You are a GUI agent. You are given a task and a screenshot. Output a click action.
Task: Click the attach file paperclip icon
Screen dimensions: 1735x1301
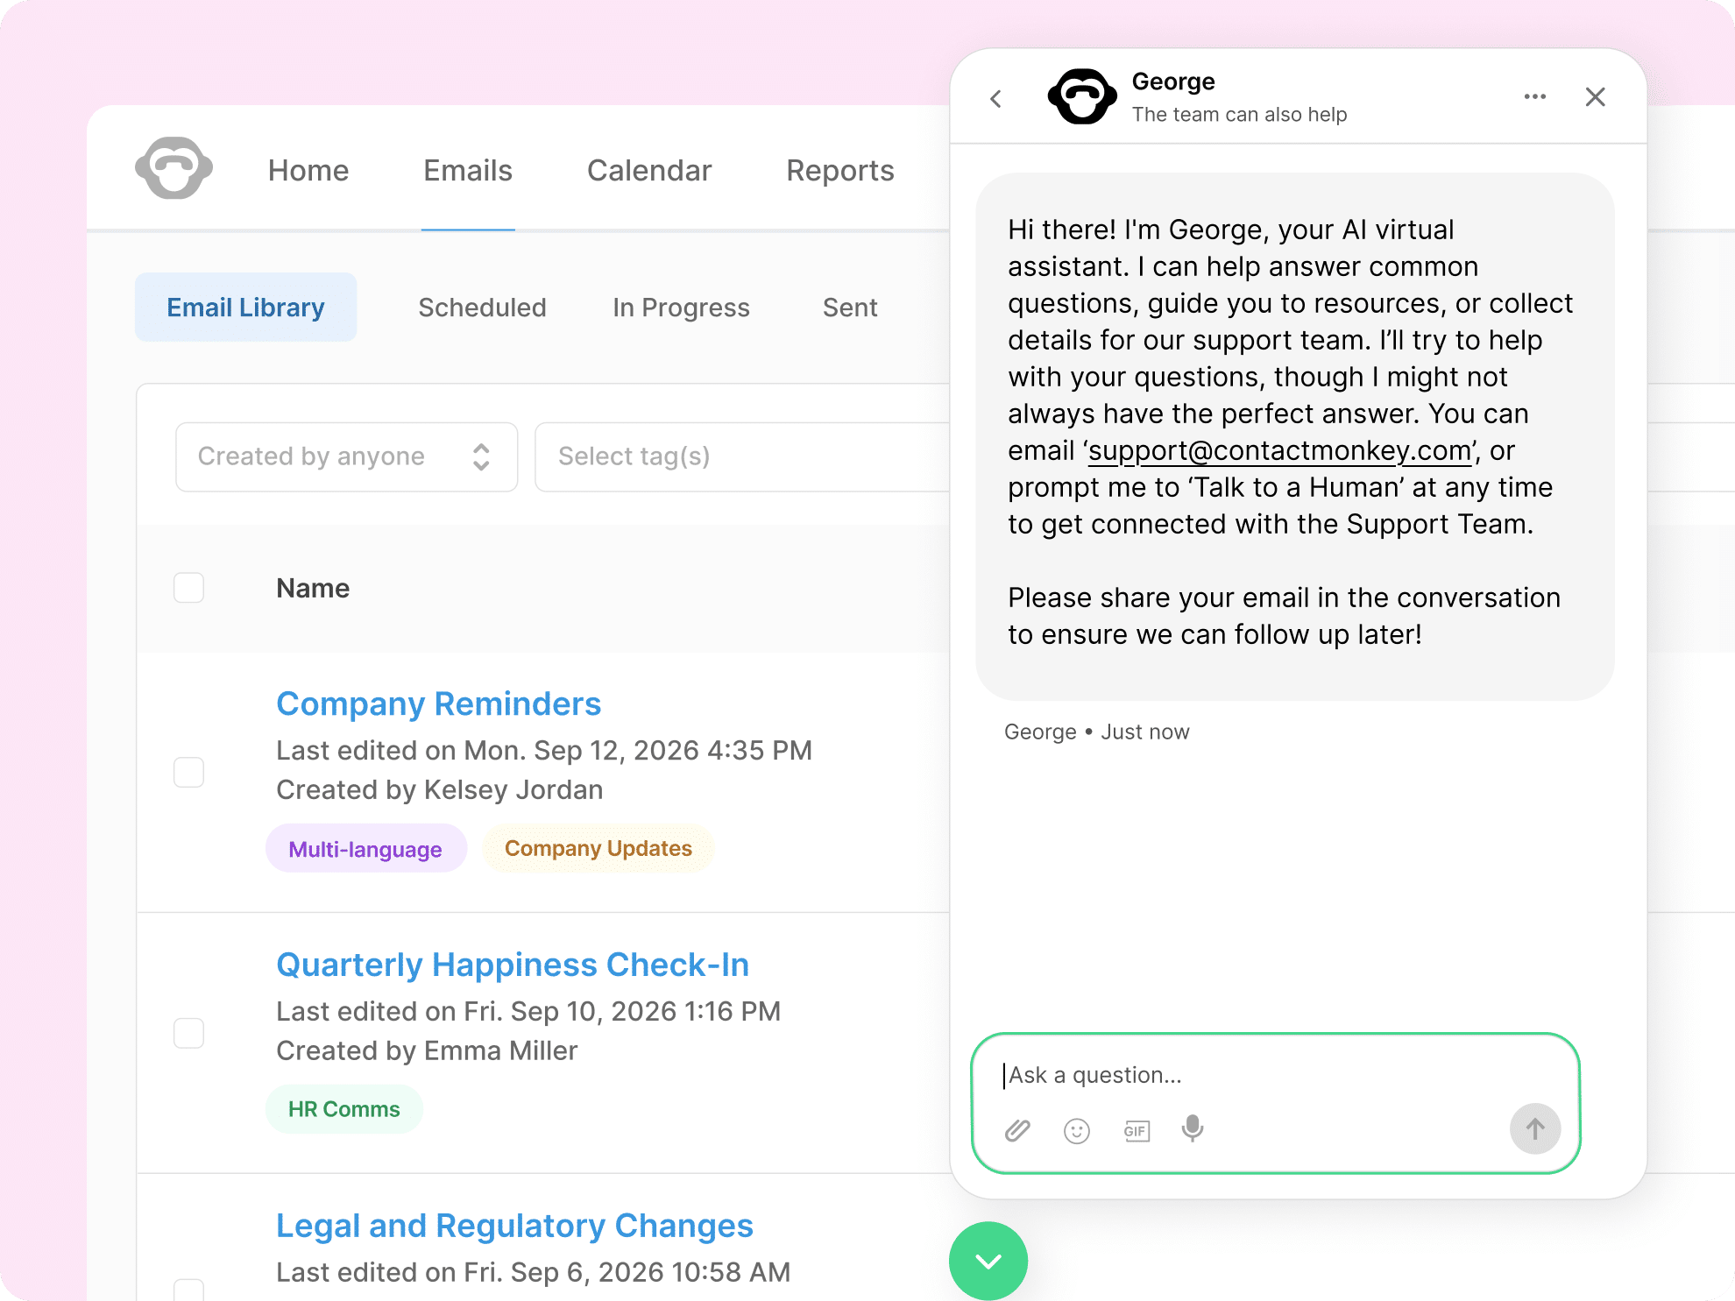click(1017, 1130)
